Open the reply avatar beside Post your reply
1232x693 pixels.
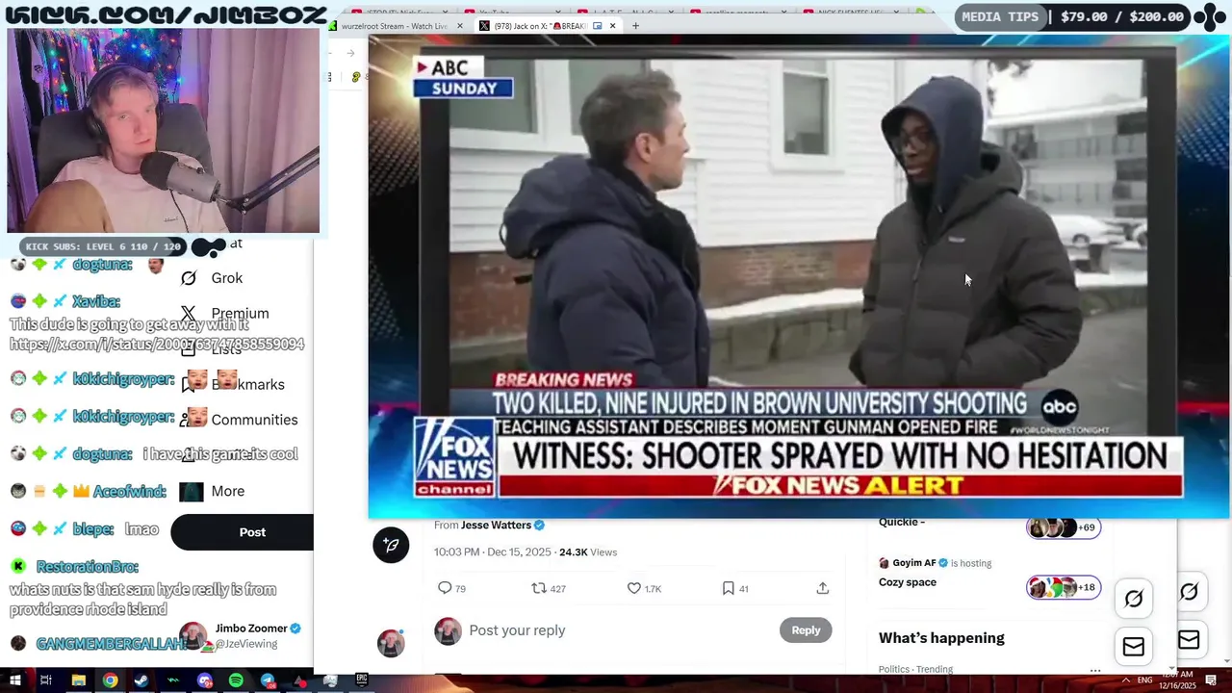(x=448, y=631)
